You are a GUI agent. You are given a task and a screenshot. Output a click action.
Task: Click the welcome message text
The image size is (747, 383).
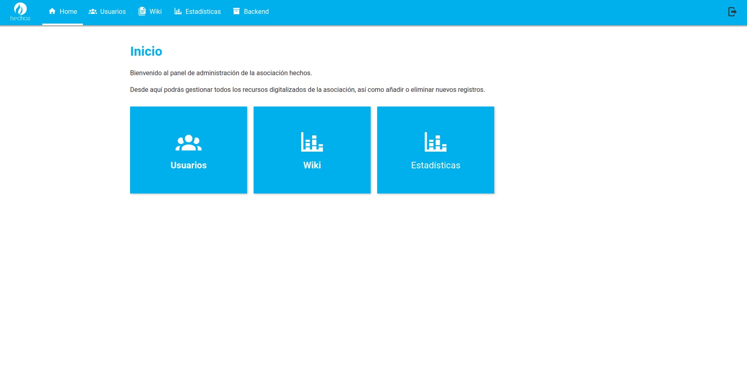click(x=221, y=73)
